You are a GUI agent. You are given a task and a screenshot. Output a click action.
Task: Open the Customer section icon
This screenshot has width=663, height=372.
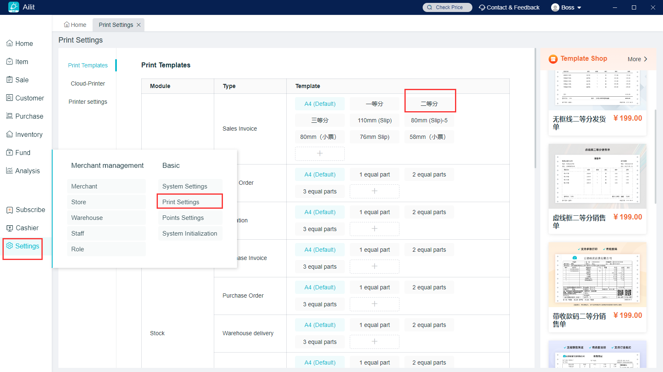pos(10,98)
